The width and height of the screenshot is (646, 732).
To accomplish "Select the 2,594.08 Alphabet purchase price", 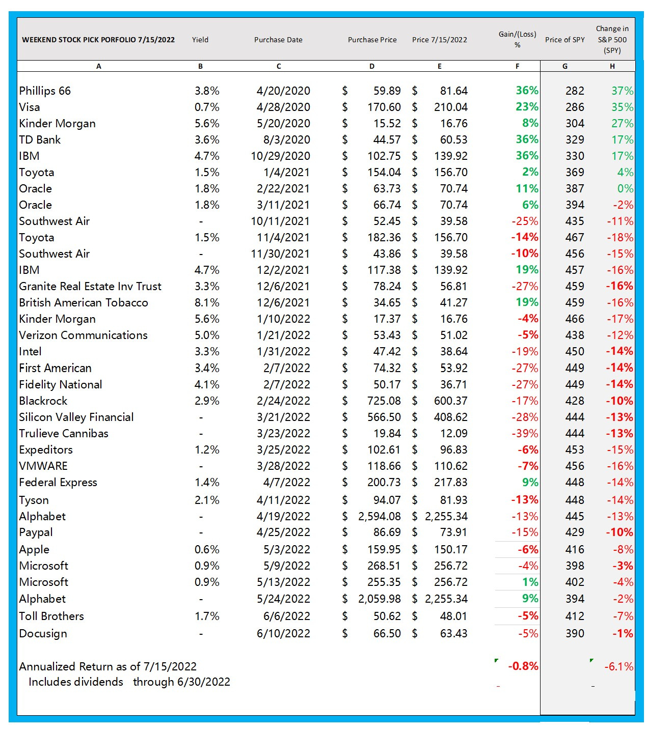I will point(380,516).
